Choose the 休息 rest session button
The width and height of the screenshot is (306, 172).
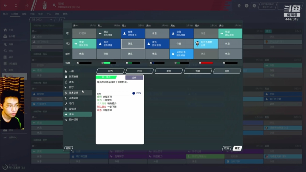click(227, 71)
